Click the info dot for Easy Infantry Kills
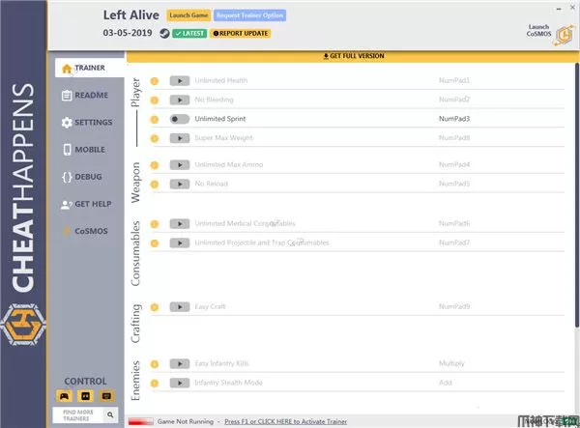The height and width of the screenshot is (428, 580). tap(155, 364)
